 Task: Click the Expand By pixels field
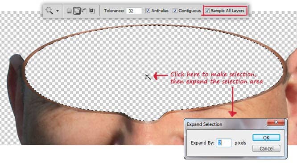[223, 143]
